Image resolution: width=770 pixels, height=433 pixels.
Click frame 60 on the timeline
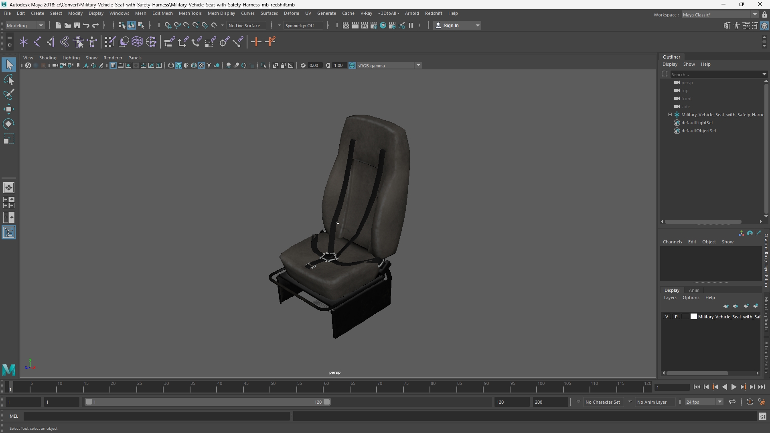[326, 387]
